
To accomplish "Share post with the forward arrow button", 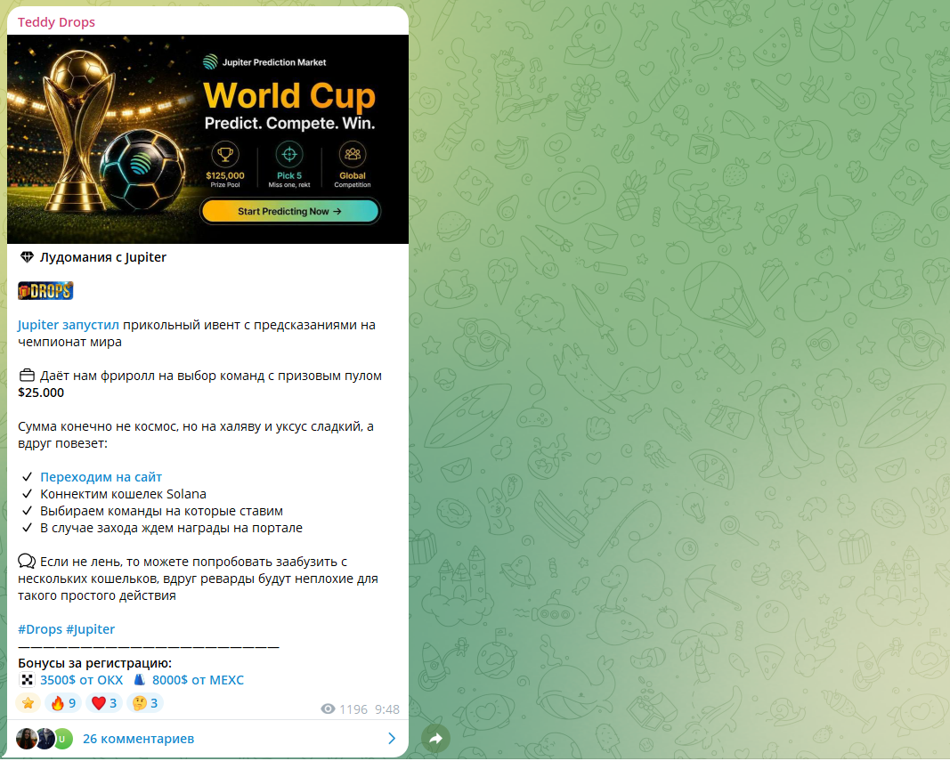I will [x=435, y=738].
